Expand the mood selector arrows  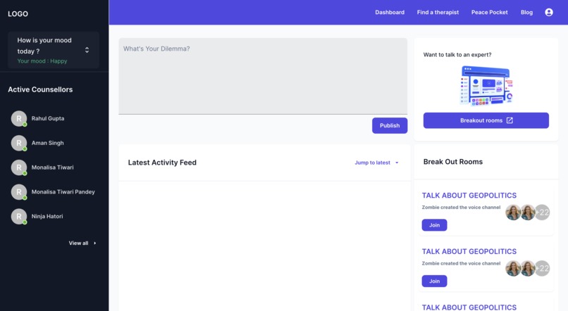(87, 50)
